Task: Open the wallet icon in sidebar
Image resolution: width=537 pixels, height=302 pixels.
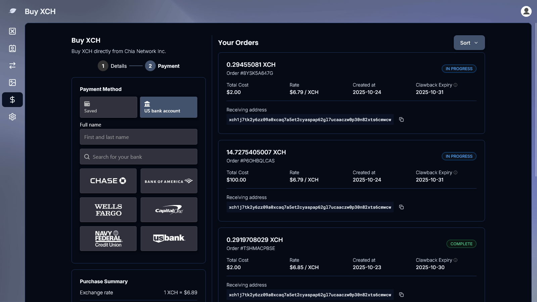Action: click(x=12, y=31)
